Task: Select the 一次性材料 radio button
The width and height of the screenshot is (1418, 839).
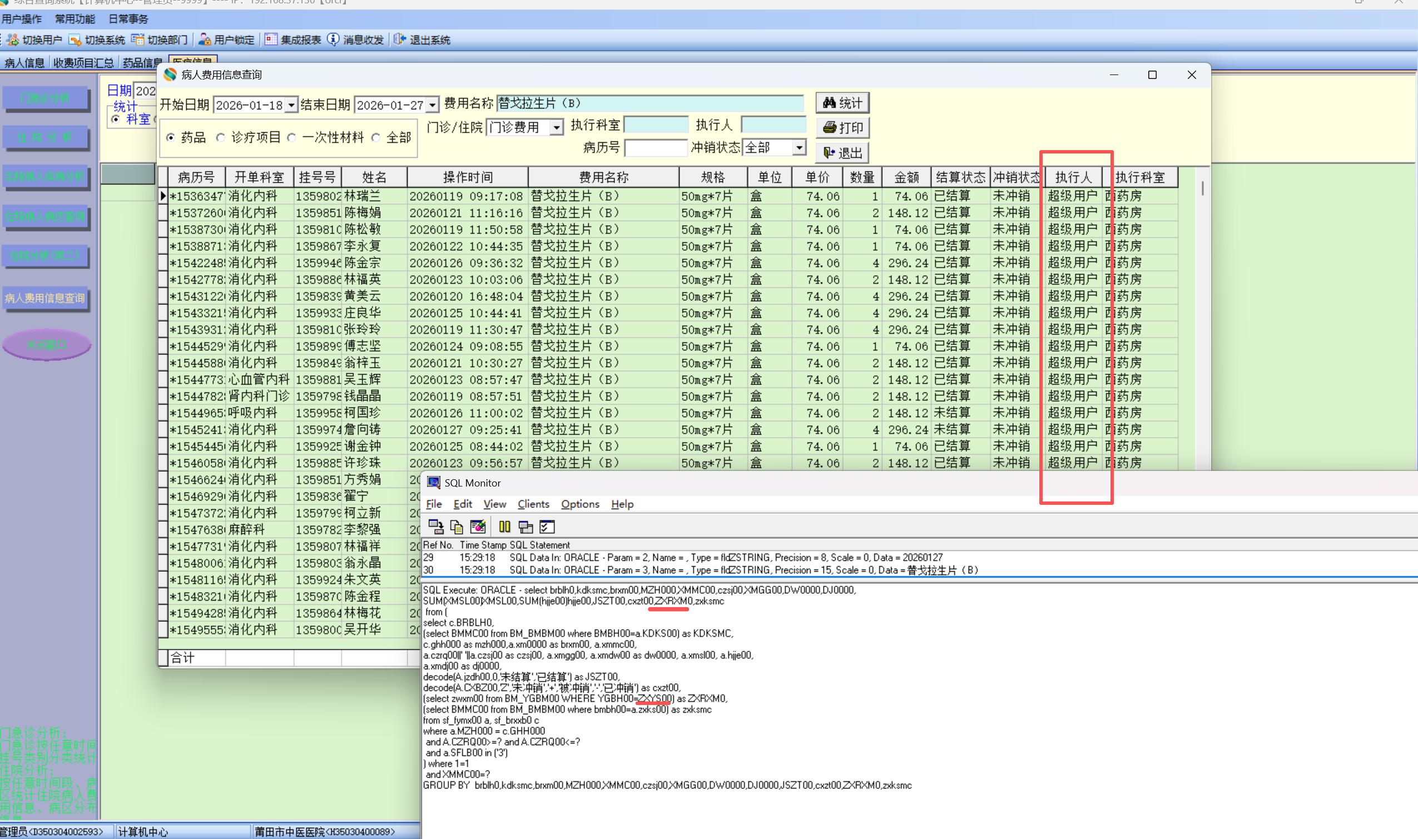Action: (x=292, y=137)
